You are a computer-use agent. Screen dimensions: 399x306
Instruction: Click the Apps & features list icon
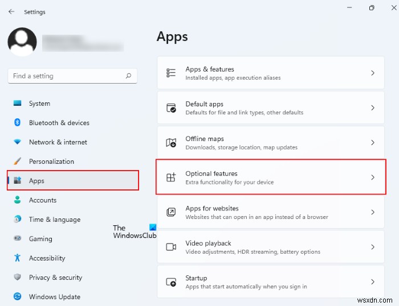click(171, 73)
